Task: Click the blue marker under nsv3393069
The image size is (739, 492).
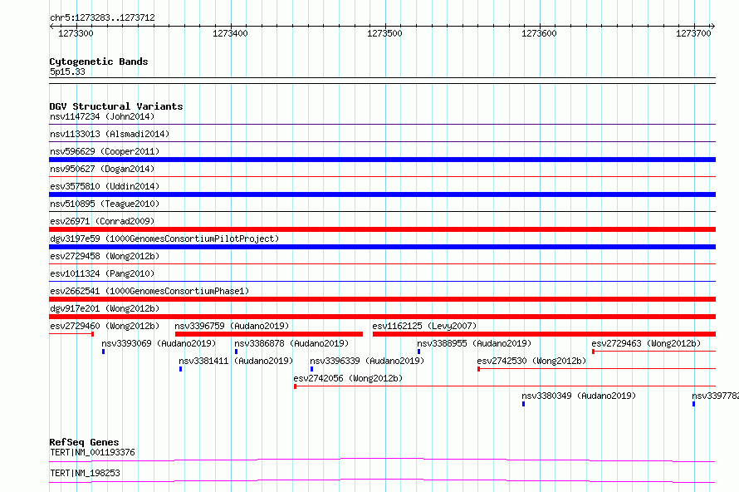Action: point(103,352)
